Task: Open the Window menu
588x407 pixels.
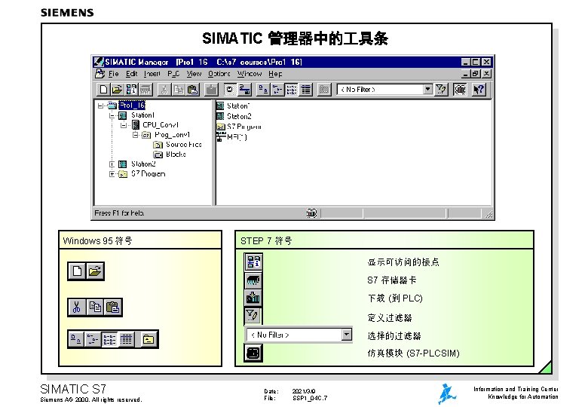Action: pos(249,74)
